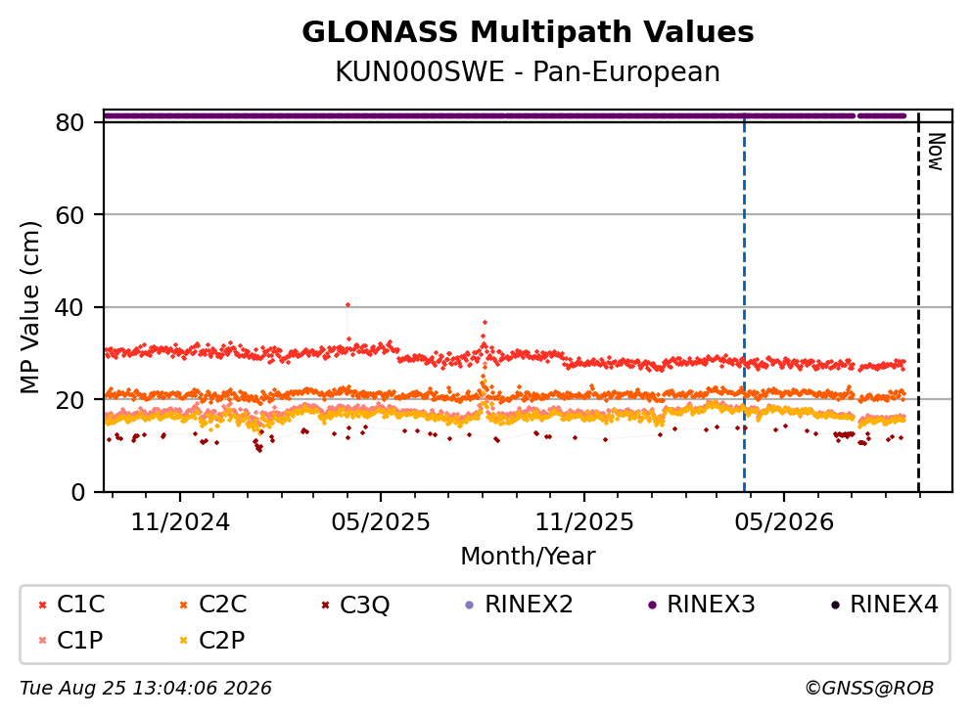Click the ©GNSS@ROB copyright text
This screenshot has height=718, width=972.
click(869, 688)
